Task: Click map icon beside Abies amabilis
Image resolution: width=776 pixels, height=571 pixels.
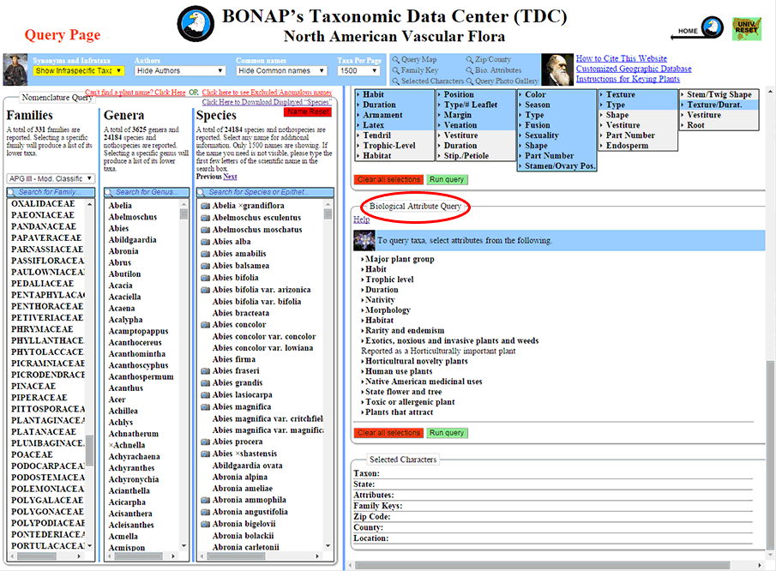Action: [x=206, y=254]
